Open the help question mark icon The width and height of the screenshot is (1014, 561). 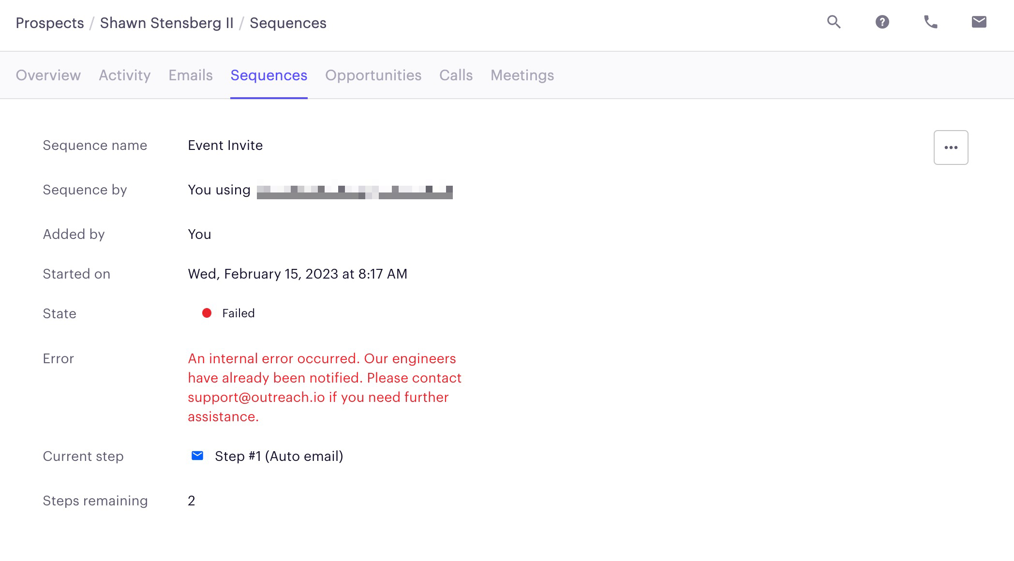[x=882, y=22]
